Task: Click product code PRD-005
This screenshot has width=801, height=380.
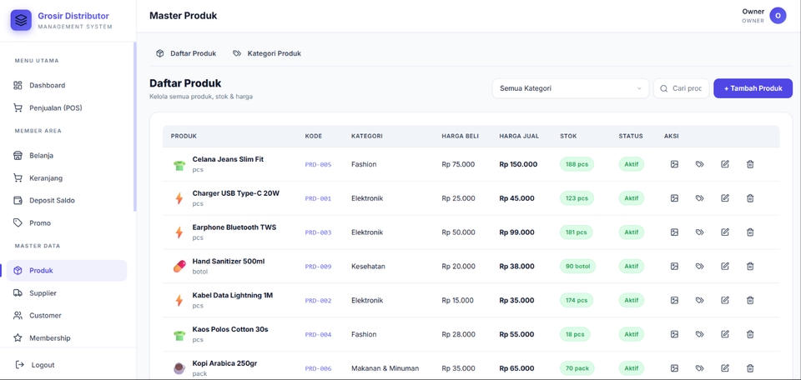Action: coord(318,164)
